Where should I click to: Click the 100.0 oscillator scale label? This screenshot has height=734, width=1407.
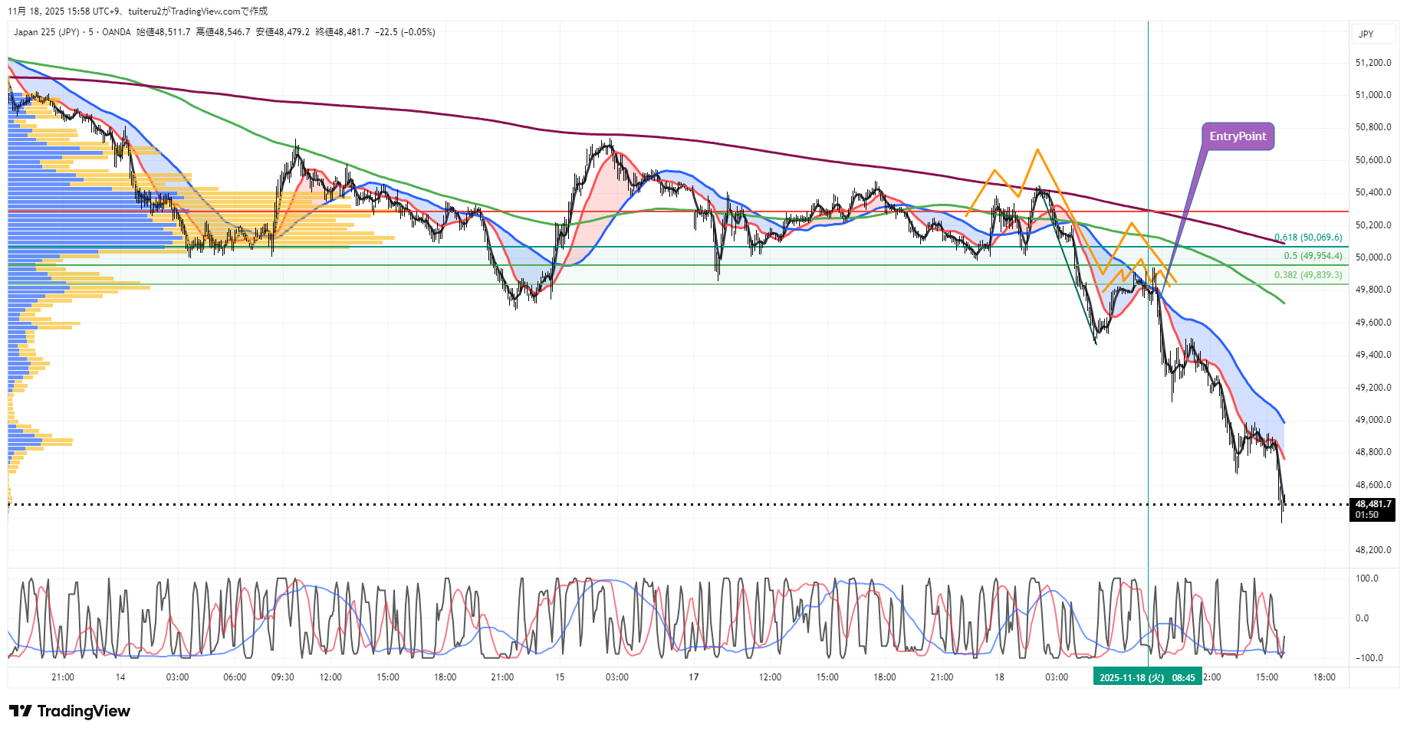(x=1367, y=578)
